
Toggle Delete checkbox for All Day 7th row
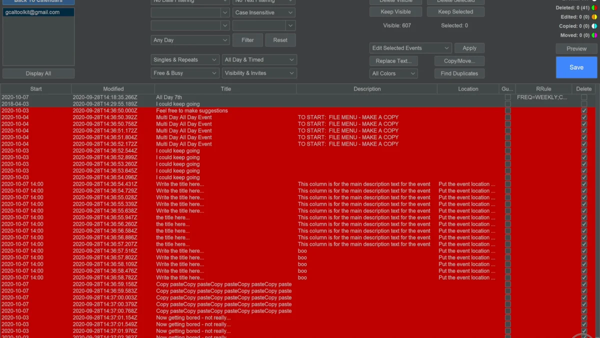pos(584,97)
